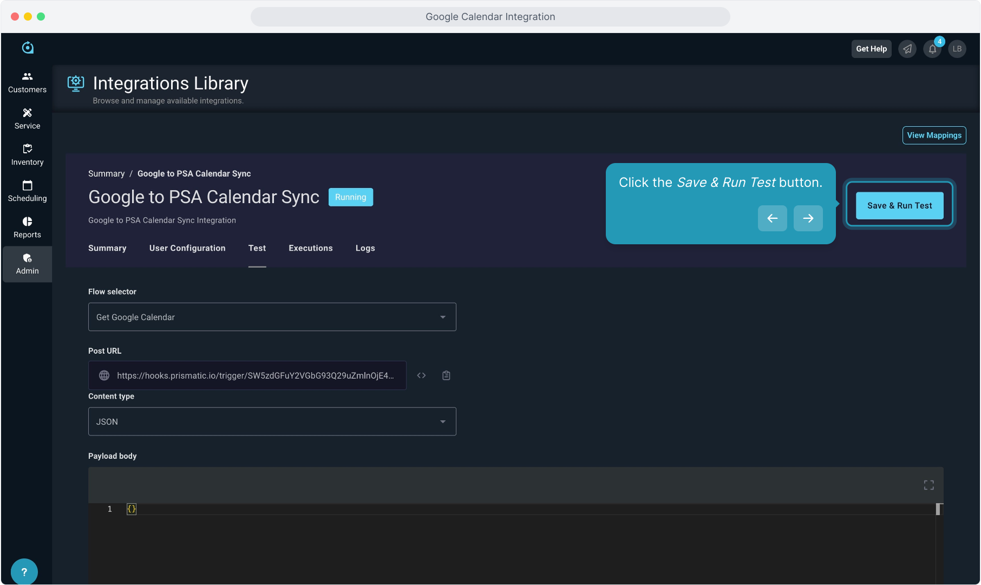Click the View Mappings button
This screenshot has width=981, height=585.
[x=934, y=135]
